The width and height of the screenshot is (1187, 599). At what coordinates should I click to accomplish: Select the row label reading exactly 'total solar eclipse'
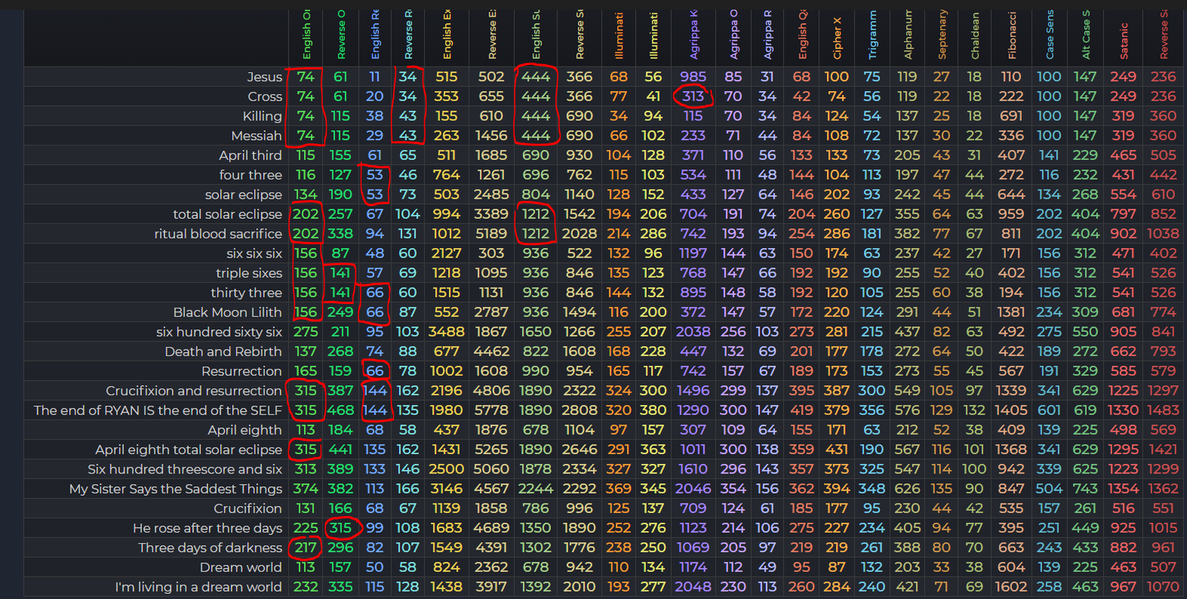click(228, 214)
